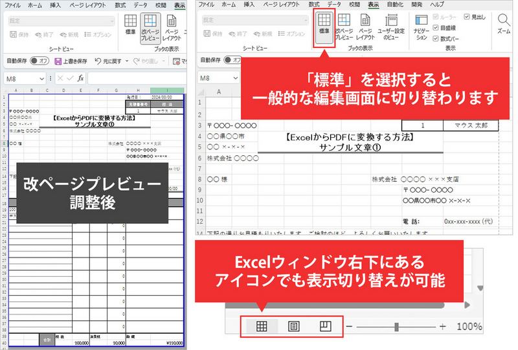Viewport: 518px width, 350px height.
Task: Choose ページレイアウト view in page-break-preview window
Action: pos(172,28)
